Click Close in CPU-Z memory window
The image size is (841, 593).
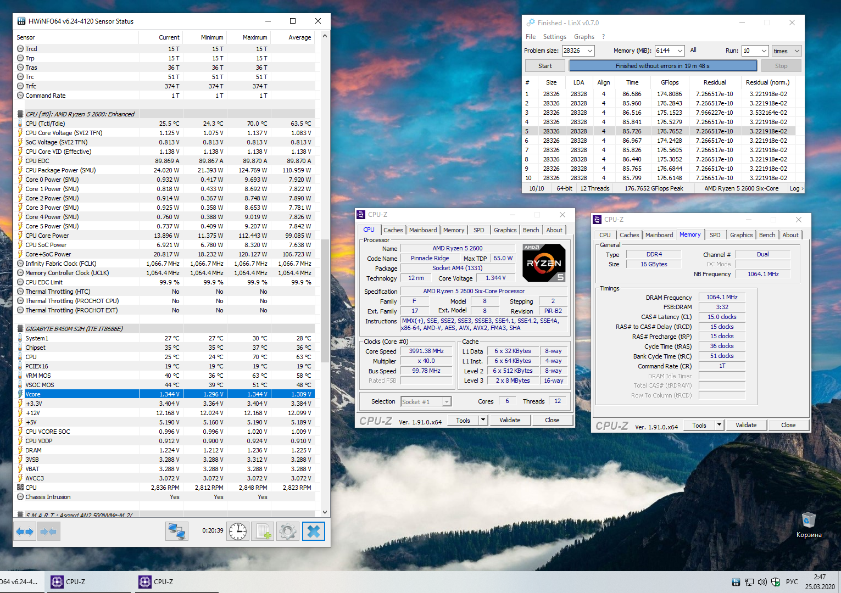click(788, 426)
